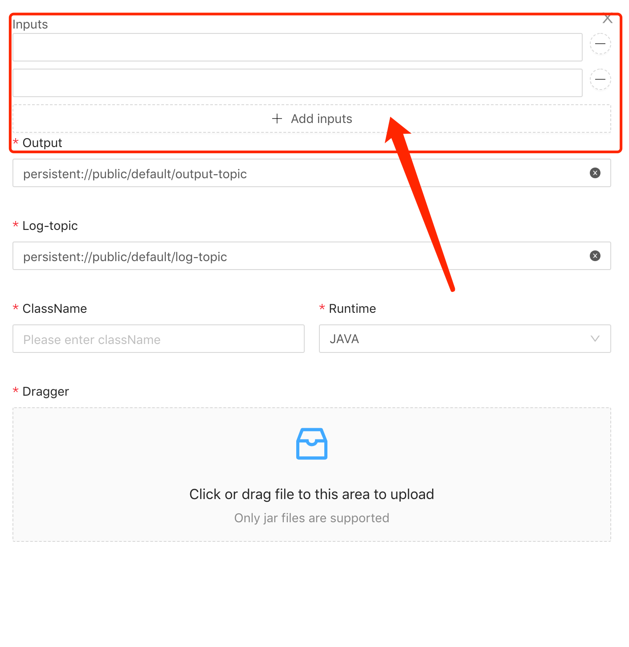Click the blue inbox upload icon
The width and height of the screenshot is (629, 647).
coord(312,444)
